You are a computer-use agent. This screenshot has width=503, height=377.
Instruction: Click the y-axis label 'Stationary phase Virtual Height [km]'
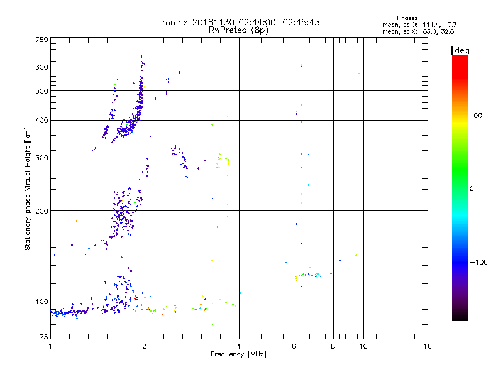tap(28, 188)
